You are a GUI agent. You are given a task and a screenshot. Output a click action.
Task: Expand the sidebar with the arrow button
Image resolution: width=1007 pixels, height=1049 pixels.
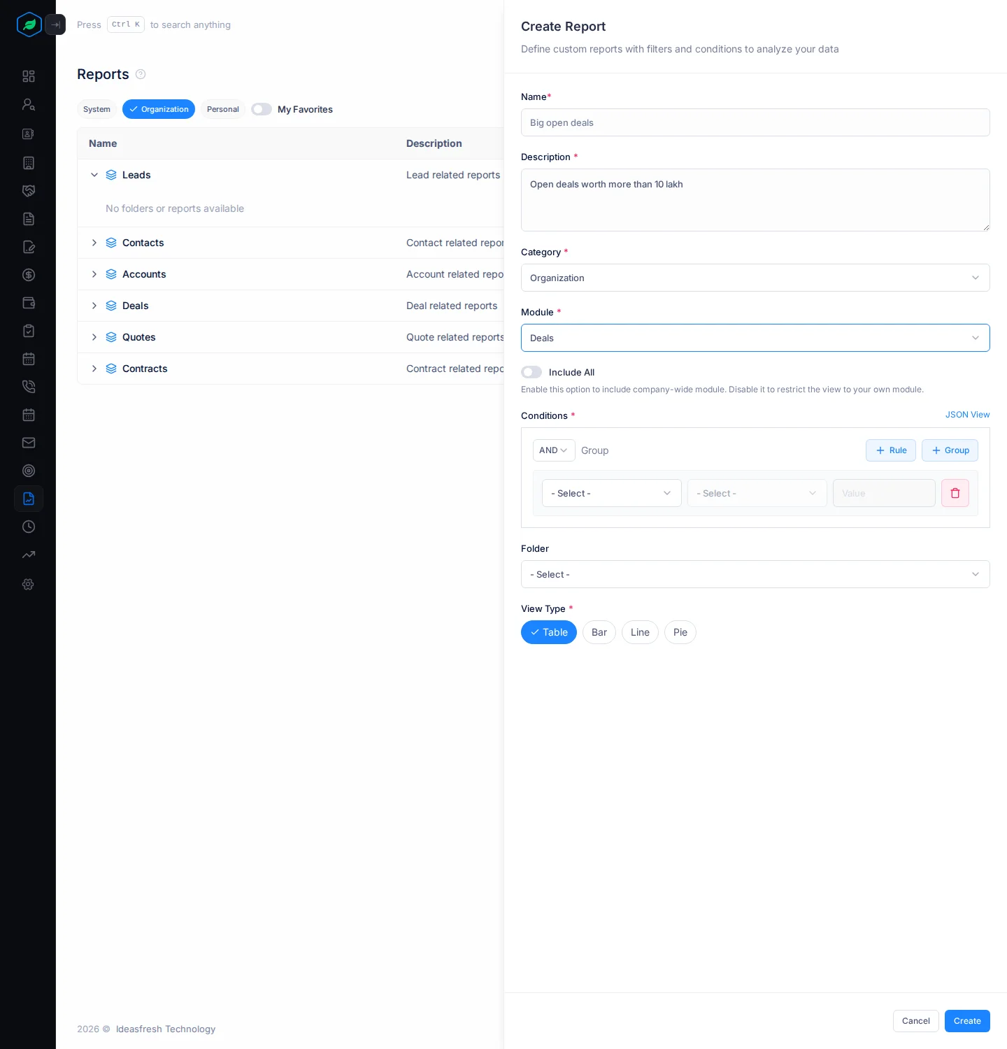pyautogui.click(x=55, y=24)
